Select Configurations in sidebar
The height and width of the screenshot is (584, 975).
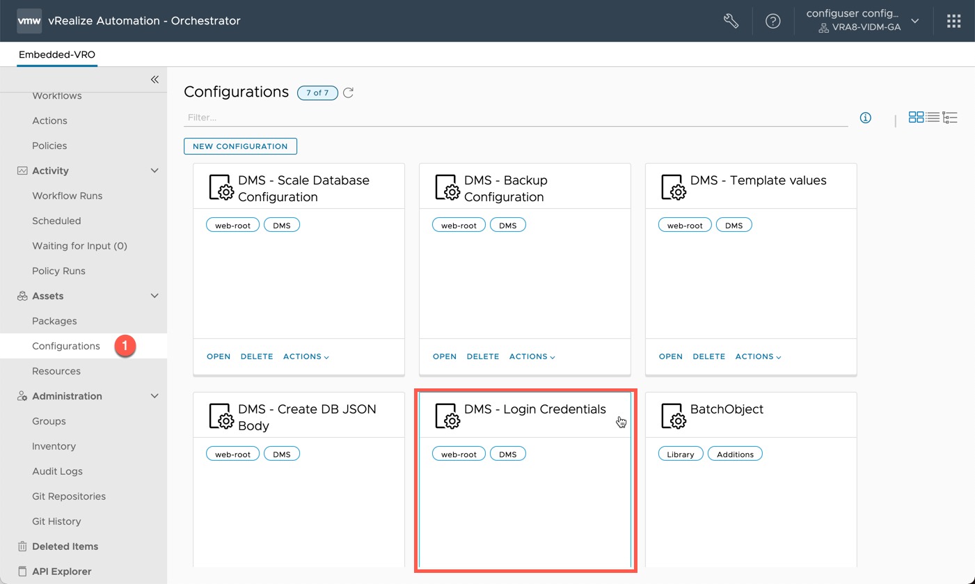click(x=66, y=346)
